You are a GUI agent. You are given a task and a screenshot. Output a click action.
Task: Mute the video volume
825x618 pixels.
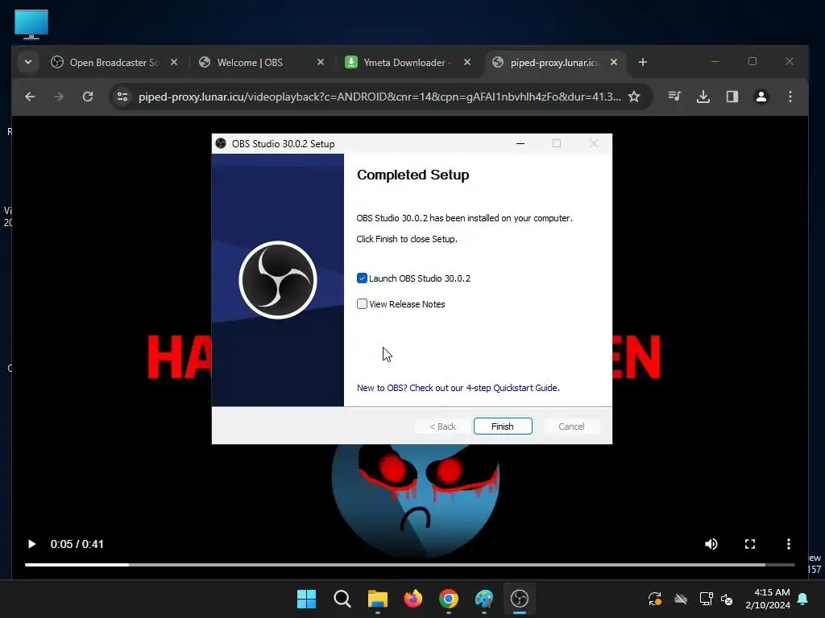(711, 544)
